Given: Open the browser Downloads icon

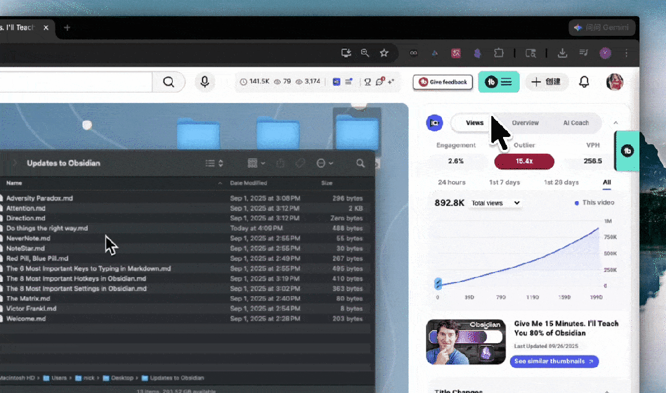Looking at the screenshot, I should coord(562,53).
